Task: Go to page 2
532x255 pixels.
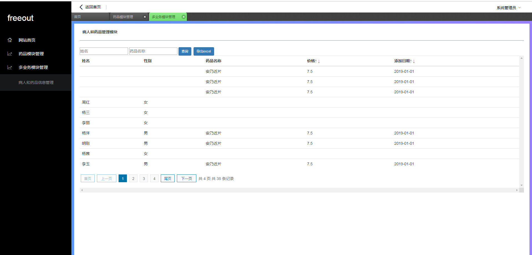Action: pyautogui.click(x=133, y=178)
